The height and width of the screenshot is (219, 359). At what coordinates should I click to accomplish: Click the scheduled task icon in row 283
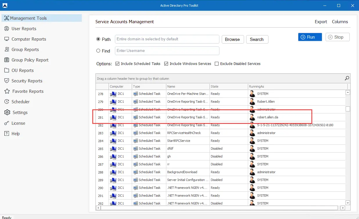click(136, 133)
